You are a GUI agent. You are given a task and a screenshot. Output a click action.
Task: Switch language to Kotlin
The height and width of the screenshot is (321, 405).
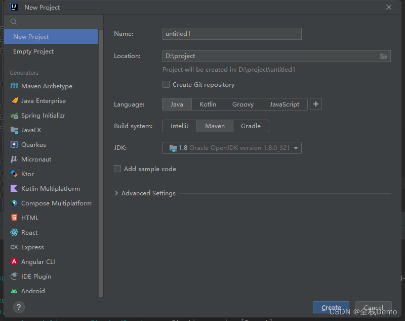pos(208,104)
